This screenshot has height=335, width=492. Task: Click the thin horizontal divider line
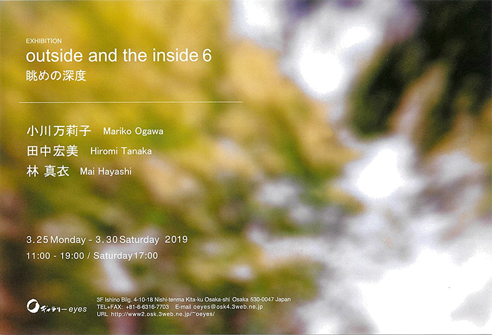pos(131,102)
